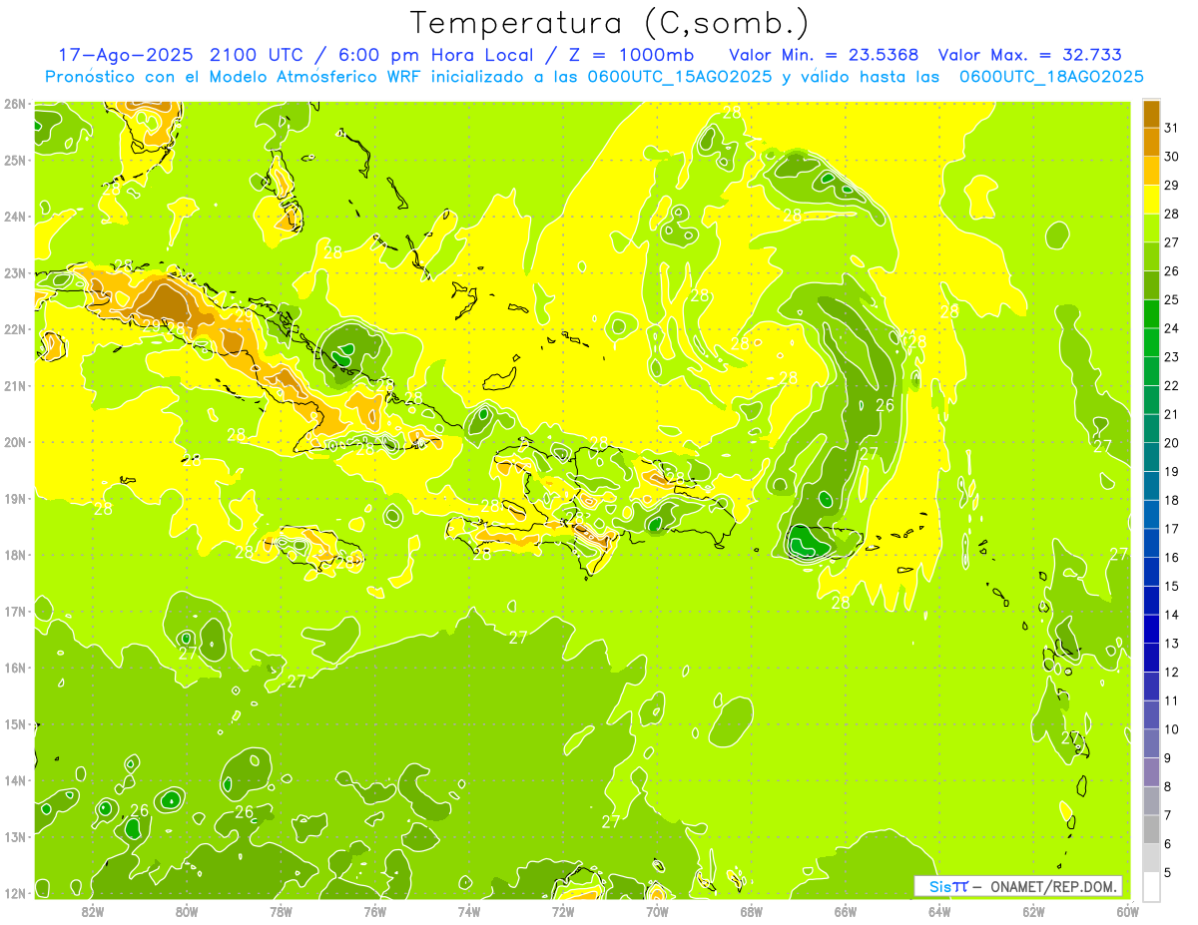
Task: Click the latitude axis label '26N'
Action: (x=15, y=104)
